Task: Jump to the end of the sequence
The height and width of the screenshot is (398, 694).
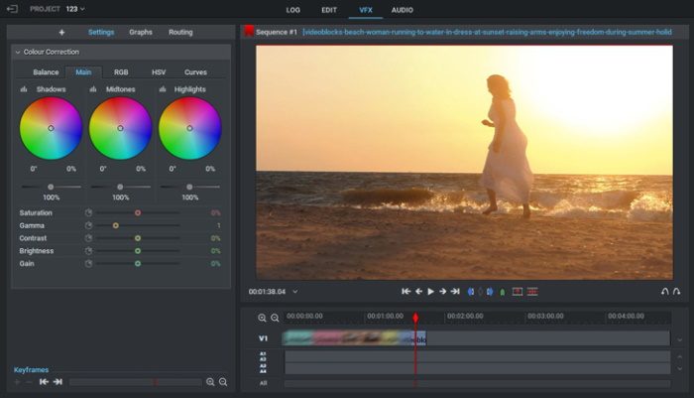Action: [x=455, y=292]
